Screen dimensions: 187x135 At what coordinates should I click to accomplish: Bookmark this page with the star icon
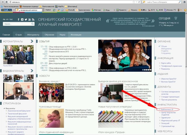[134, 2]
